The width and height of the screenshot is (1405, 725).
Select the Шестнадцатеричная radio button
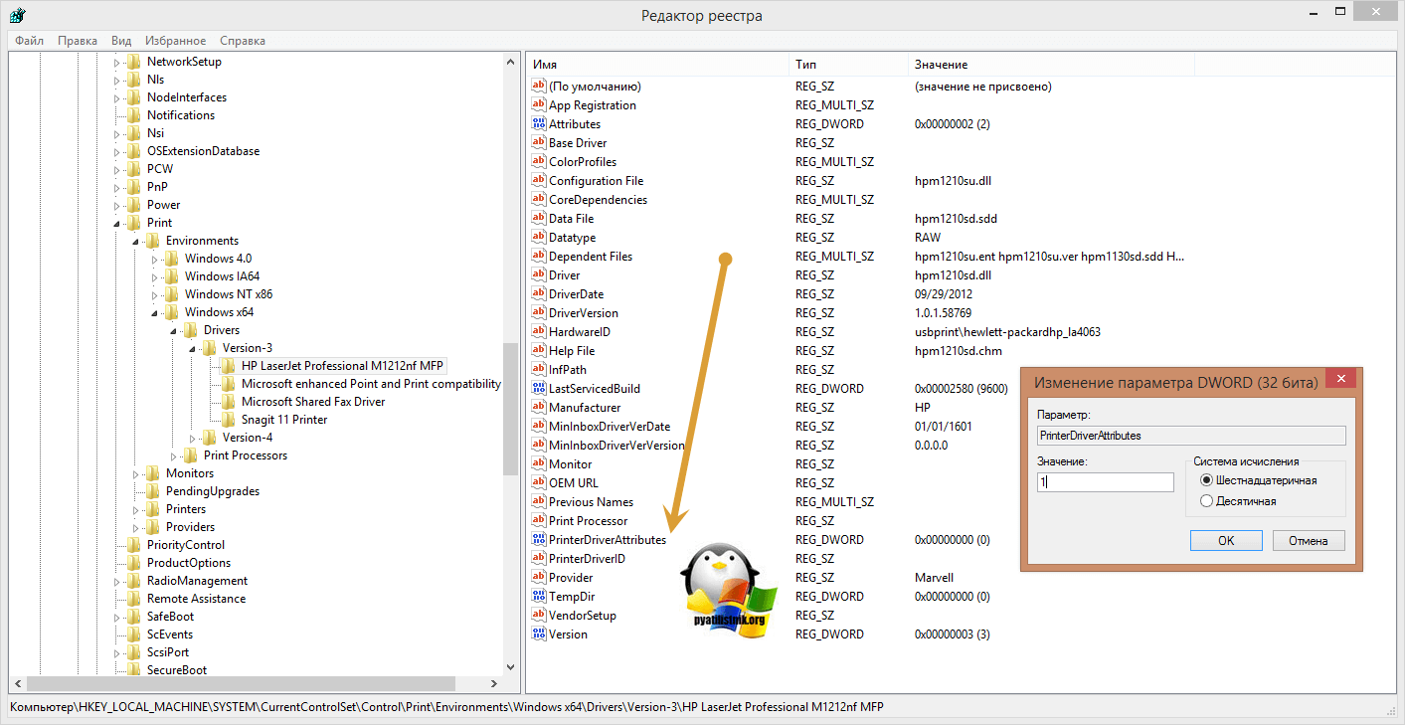coord(1207,481)
